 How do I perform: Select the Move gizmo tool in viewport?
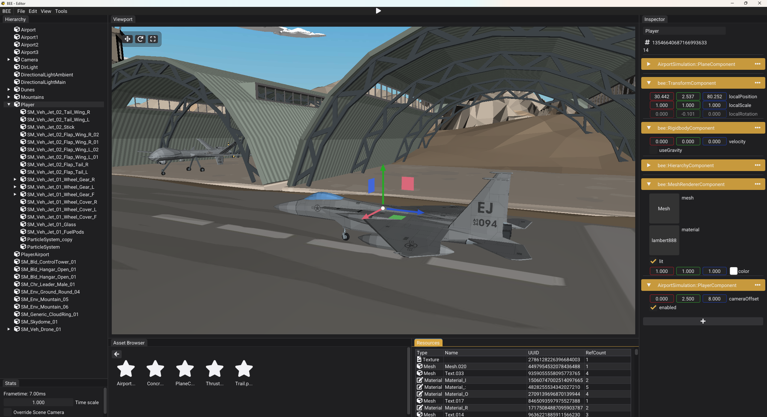coord(128,39)
